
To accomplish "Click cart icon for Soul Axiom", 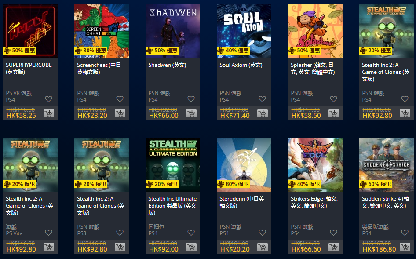I will click(263, 113).
